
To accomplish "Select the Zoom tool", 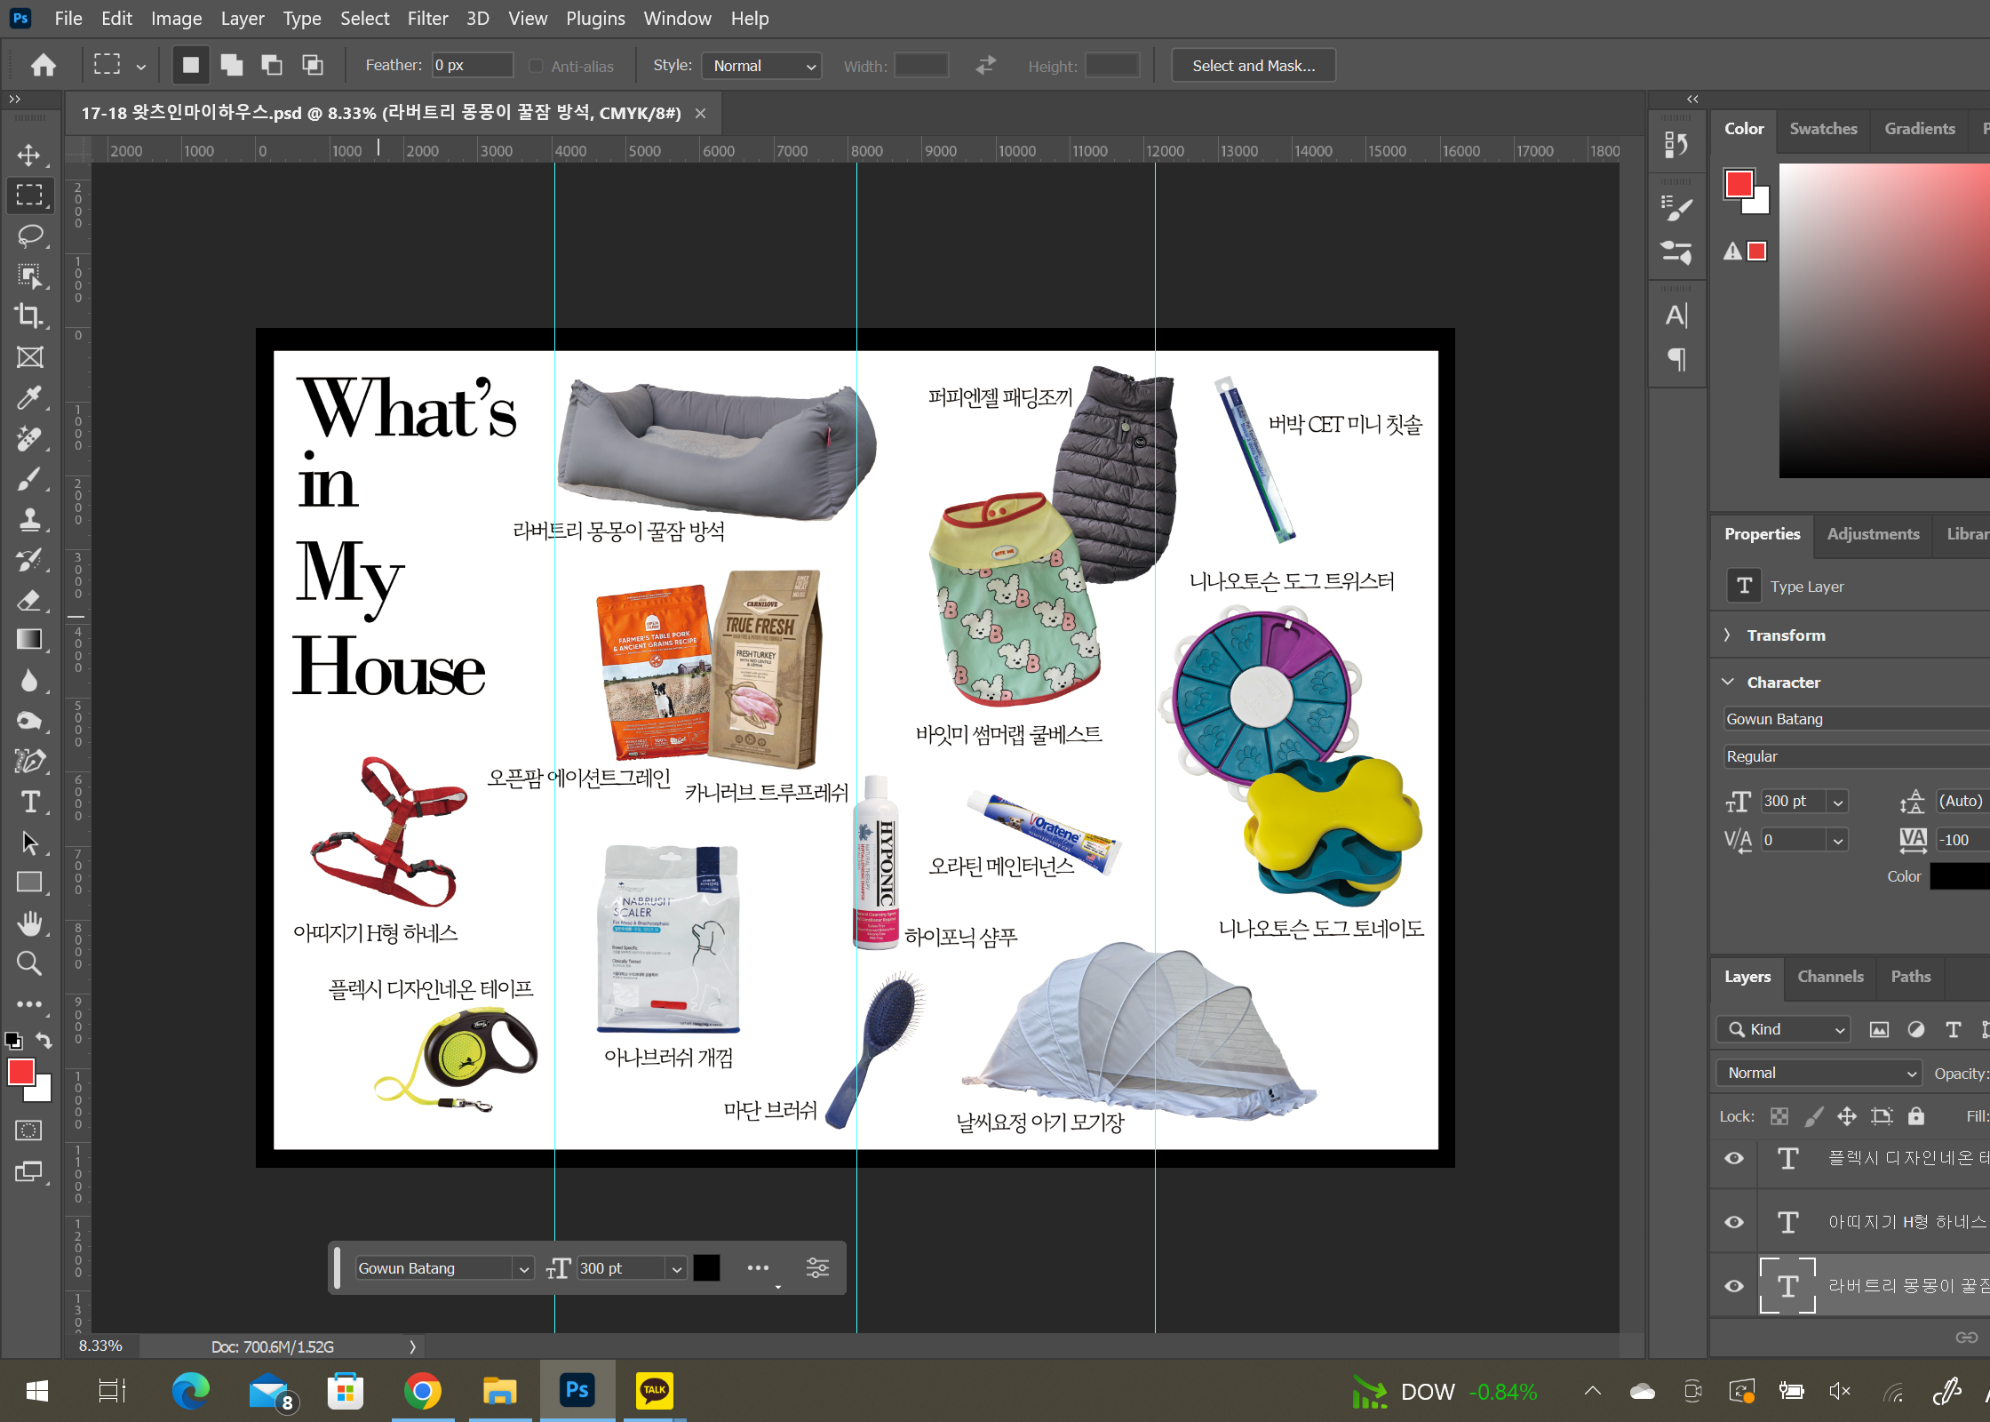I will pos(29,963).
